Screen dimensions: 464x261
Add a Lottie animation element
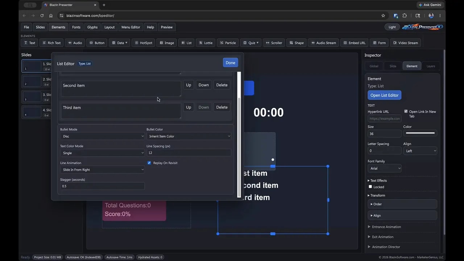click(x=206, y=43)
